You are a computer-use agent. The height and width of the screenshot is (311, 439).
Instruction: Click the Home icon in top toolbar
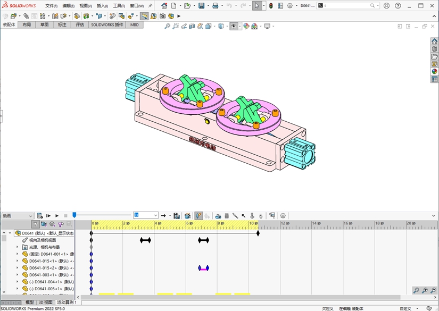[164, 6]
